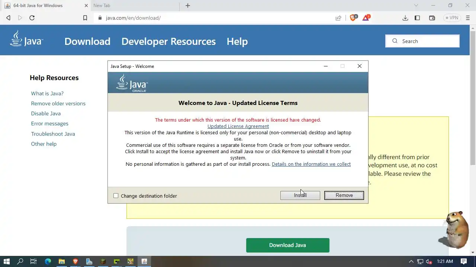Open the Developer Resources menu item
This screenshot has height=267, width=476.
pyautogui.click(x=168, y=41)
